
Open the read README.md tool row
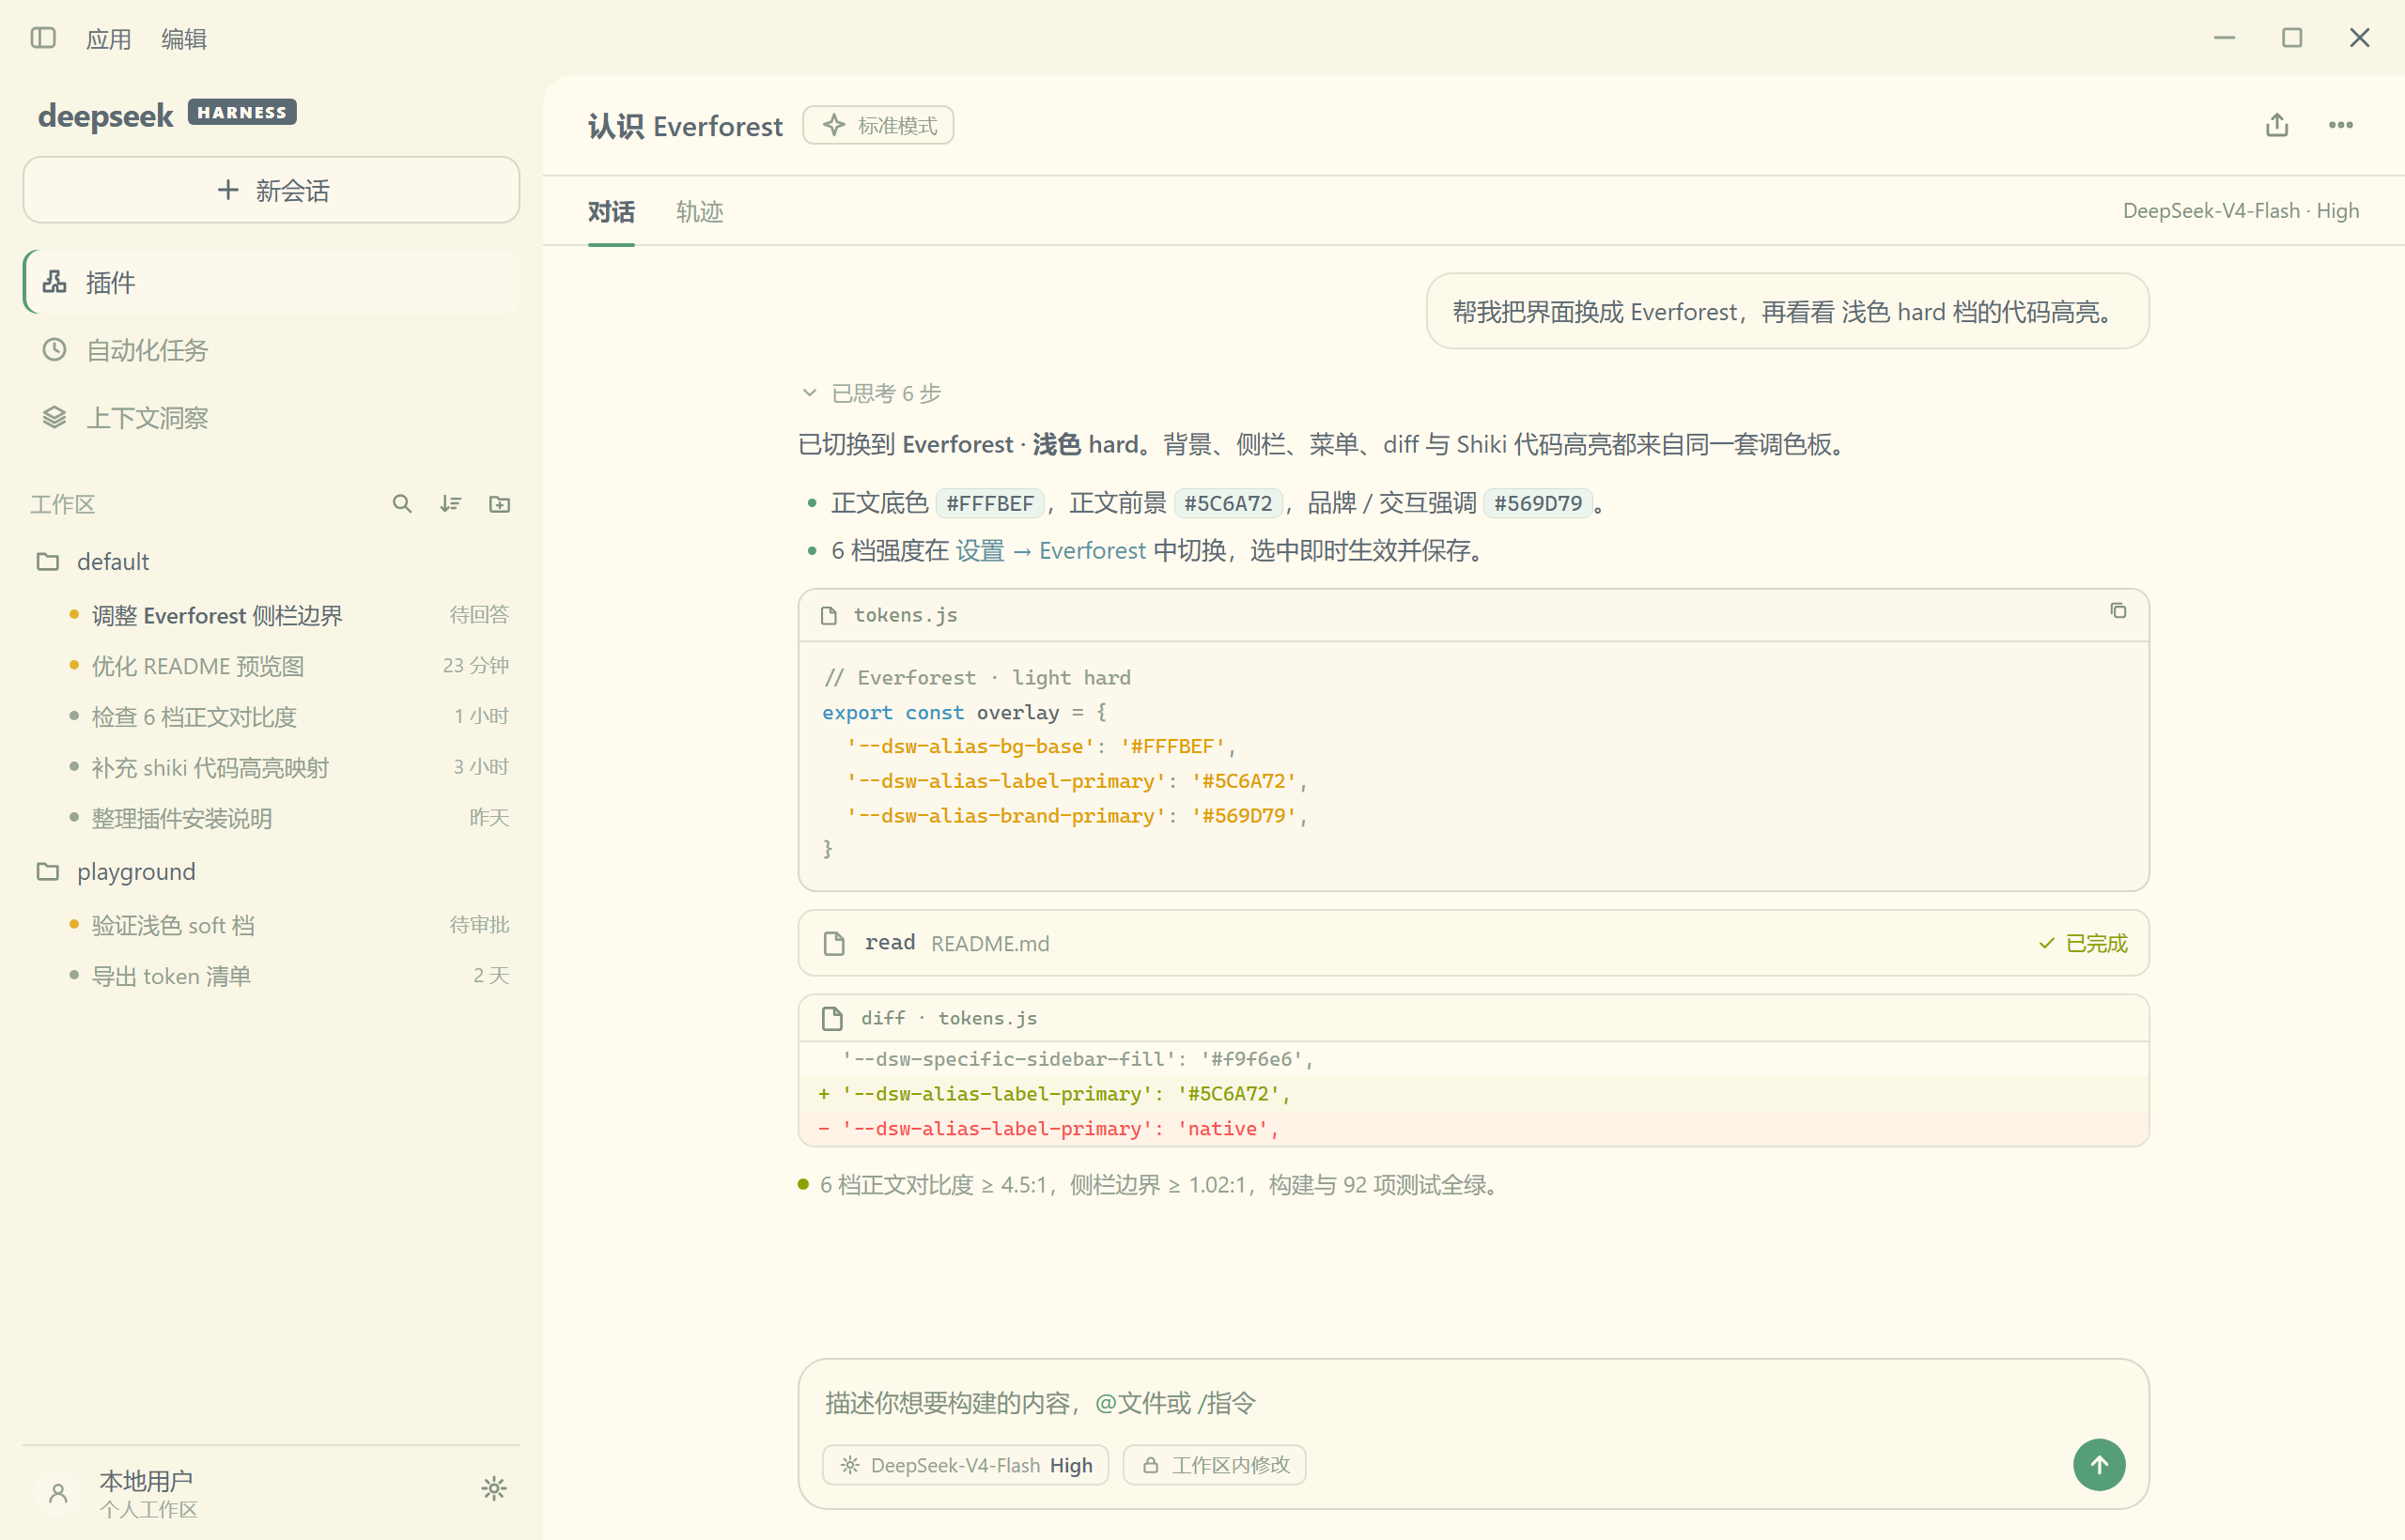1474,943
